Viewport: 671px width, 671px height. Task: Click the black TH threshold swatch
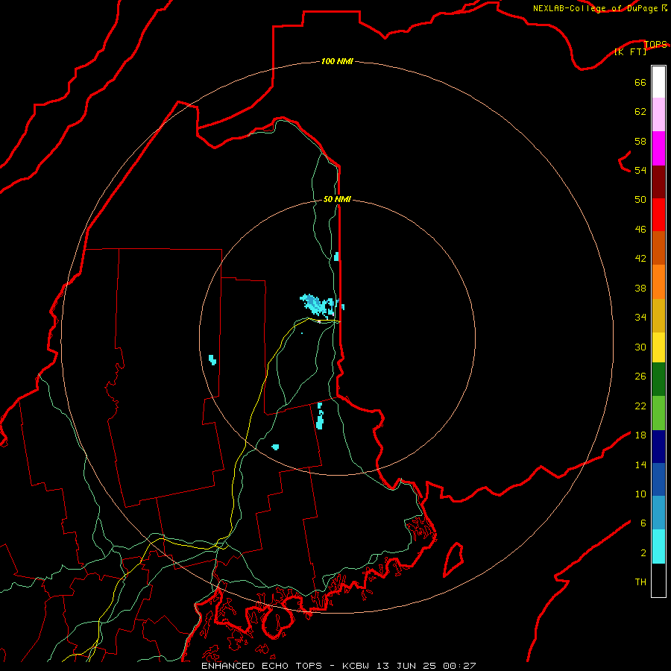658,580
